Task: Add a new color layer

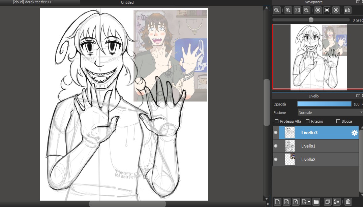Action: click(277, 202)
